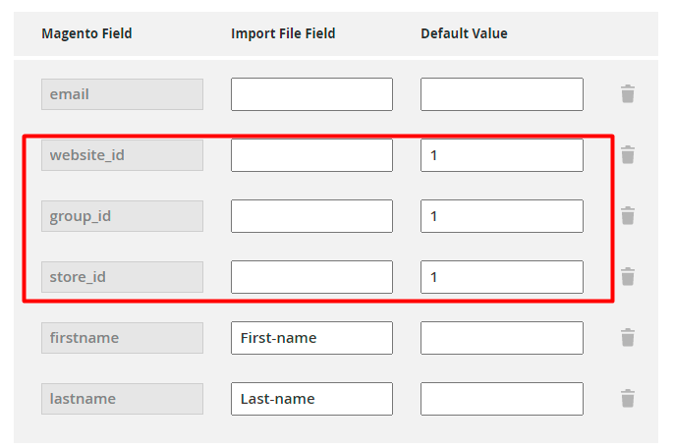Viewport: 673px width, 448px height.
Task: Remove the lastname mapping row
Action: tap(628, 399)
